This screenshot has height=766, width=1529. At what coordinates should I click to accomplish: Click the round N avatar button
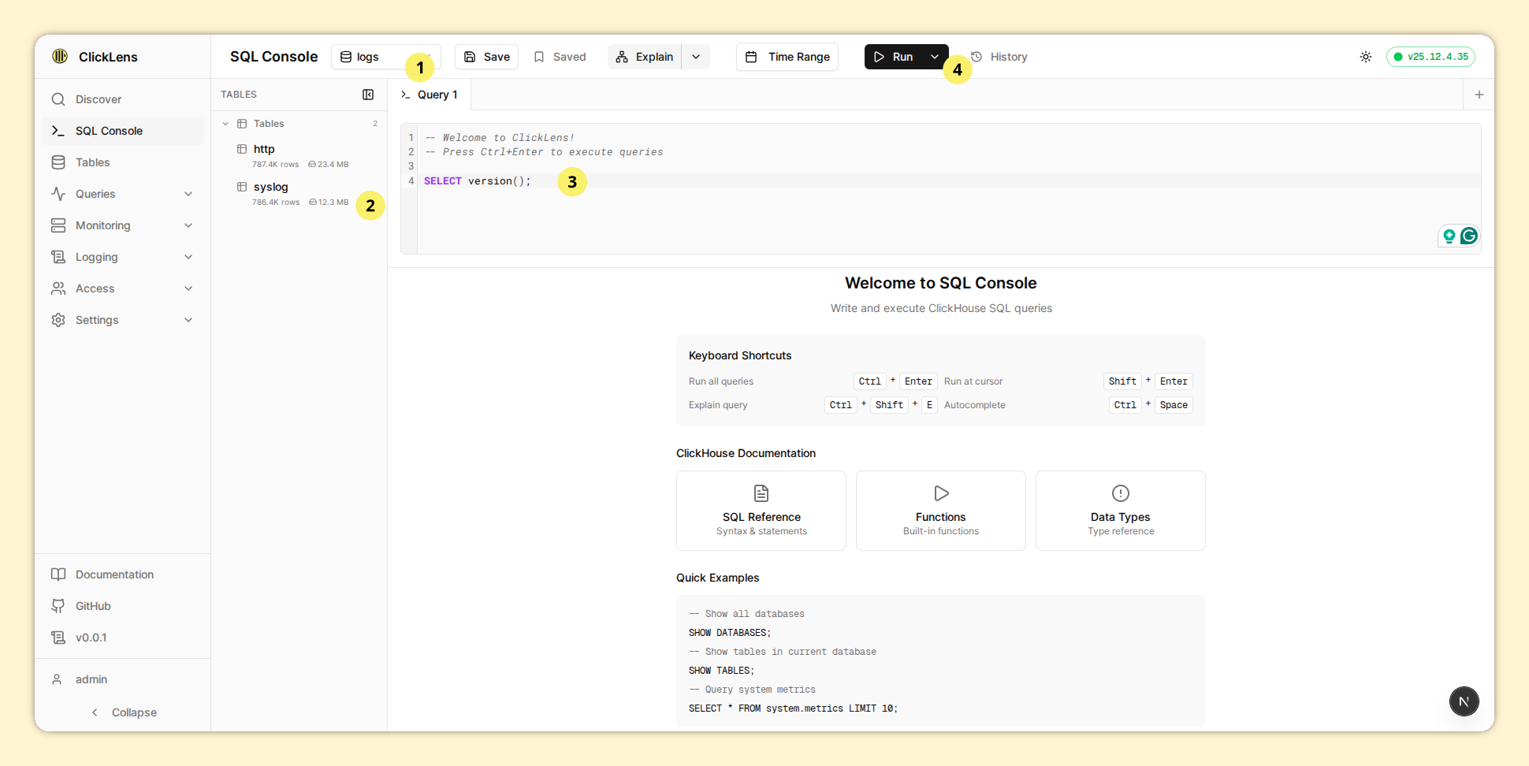(x=1464, y=701)
